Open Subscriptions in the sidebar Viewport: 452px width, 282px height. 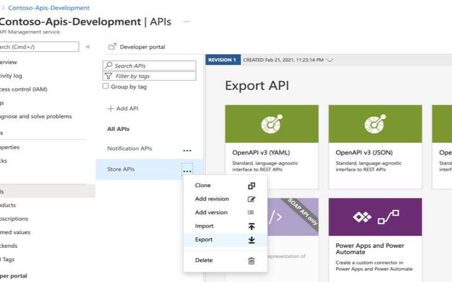[14, 219]
